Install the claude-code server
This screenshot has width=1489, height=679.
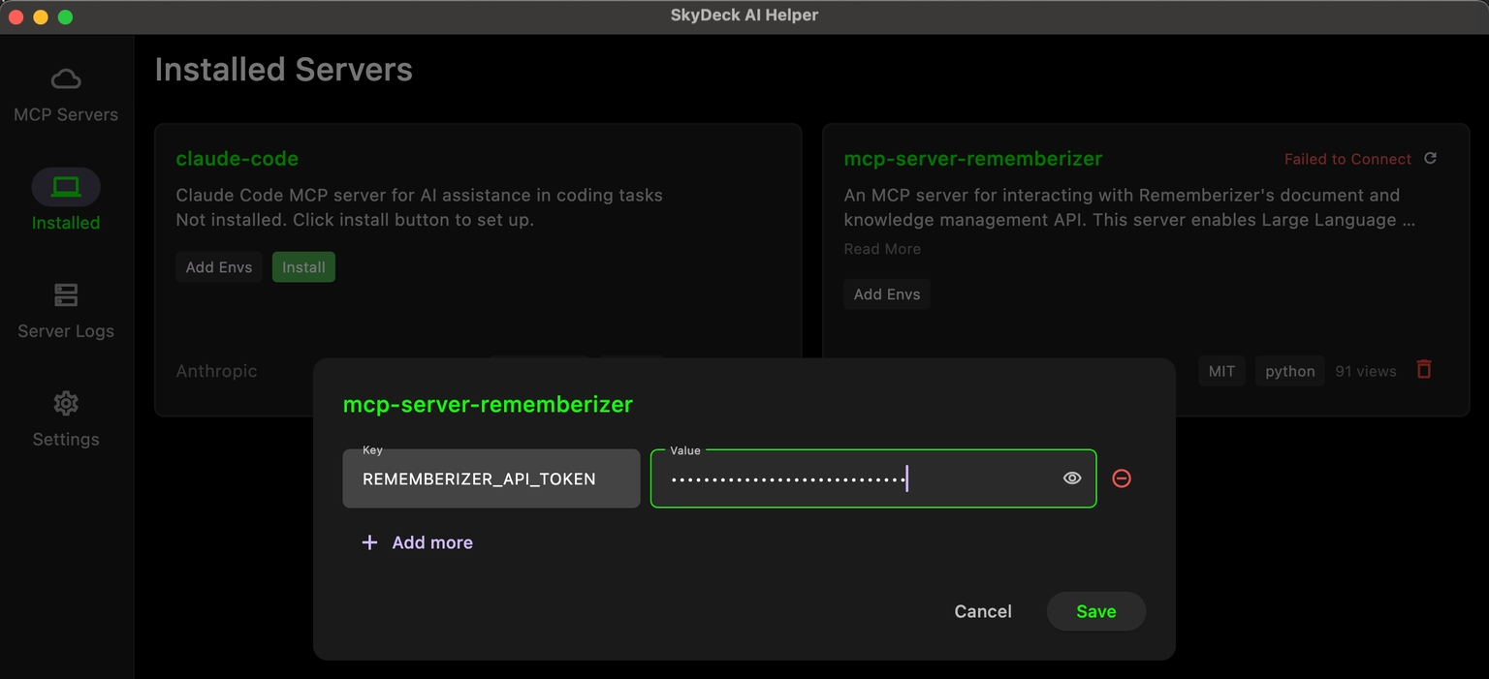tap(303, 267)
